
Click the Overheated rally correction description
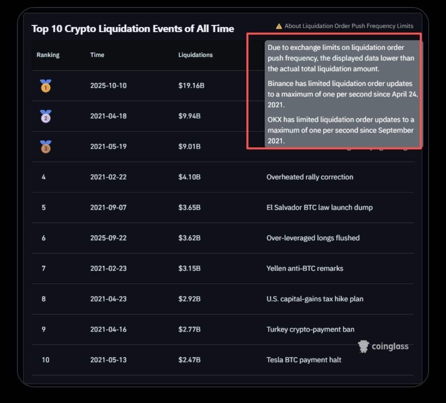pos(310,177)
